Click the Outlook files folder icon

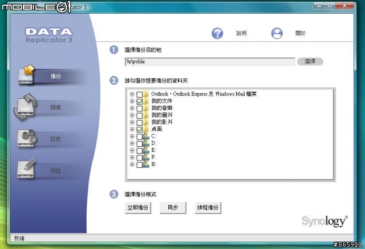[x=146, y=94]
